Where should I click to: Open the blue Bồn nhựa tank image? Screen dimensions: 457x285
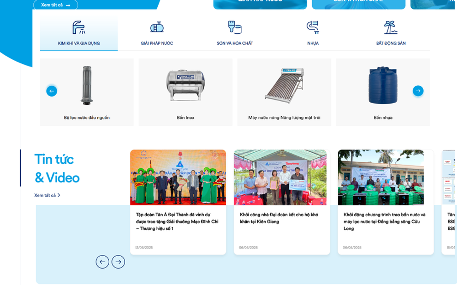click(383, 85)
